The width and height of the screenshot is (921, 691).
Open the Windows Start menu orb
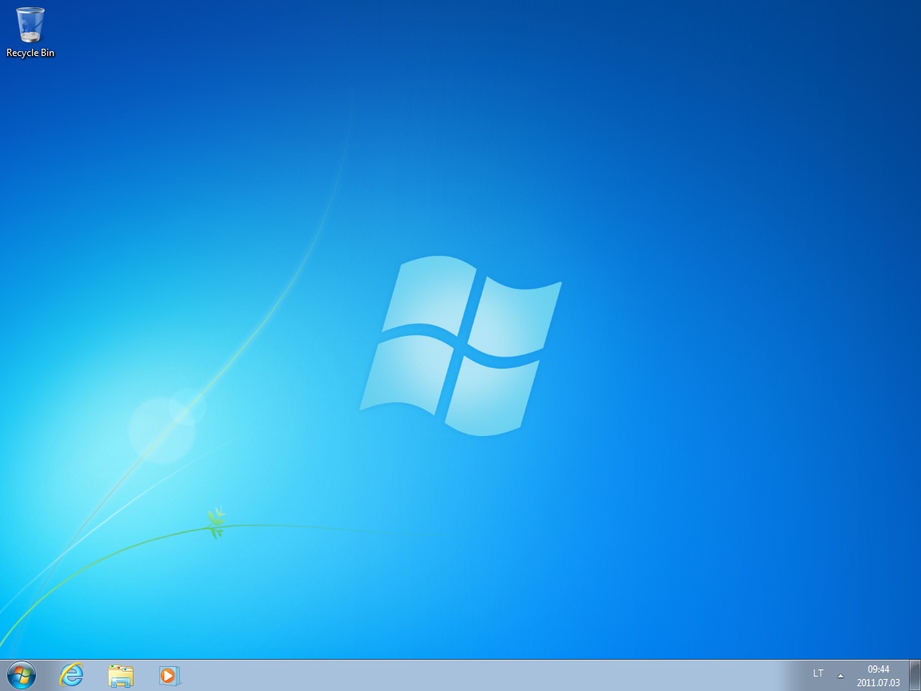point(22,676)
